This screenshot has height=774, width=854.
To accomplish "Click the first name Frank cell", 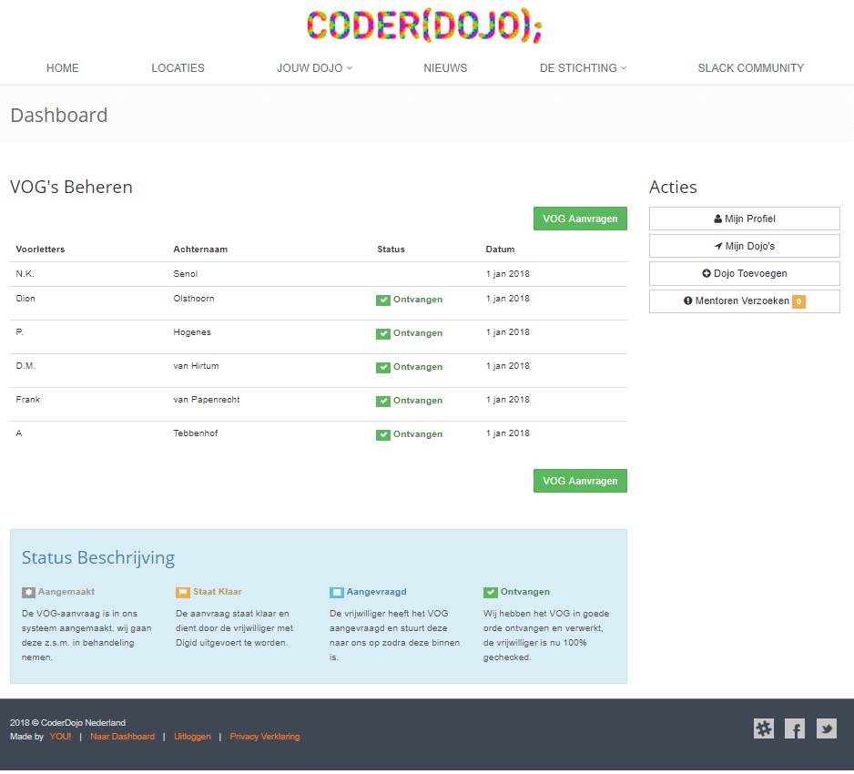I will tap(28, 400).
